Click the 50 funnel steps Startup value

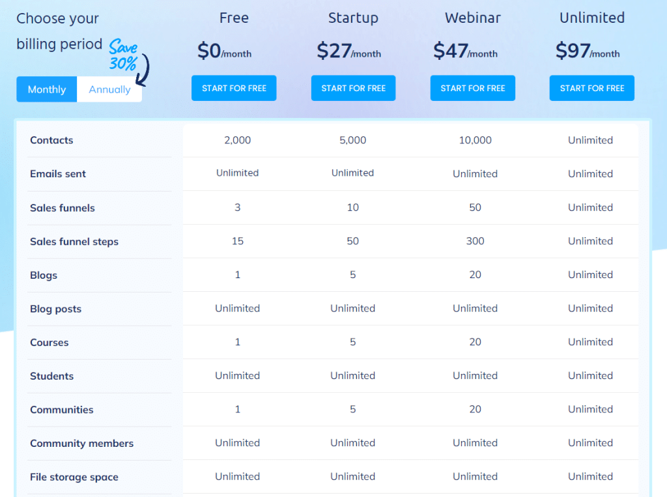pyautogui.click(x=352, y=241)
